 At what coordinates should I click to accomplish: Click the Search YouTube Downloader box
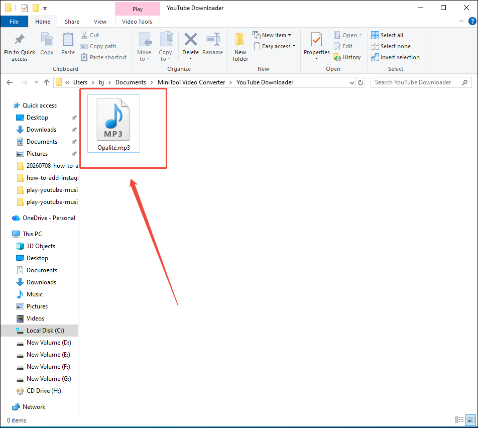pyautogui.click(x=421, y=82)
